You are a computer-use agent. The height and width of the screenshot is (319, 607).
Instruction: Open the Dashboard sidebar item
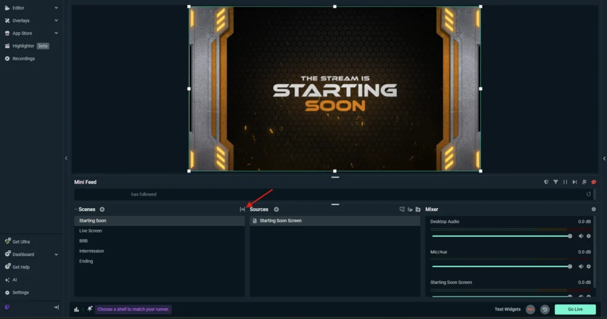coord(23,254)
